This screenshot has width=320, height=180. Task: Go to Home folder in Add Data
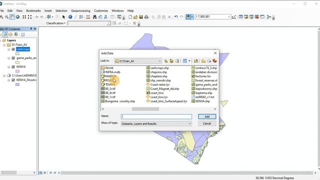(x=171, y=61)
